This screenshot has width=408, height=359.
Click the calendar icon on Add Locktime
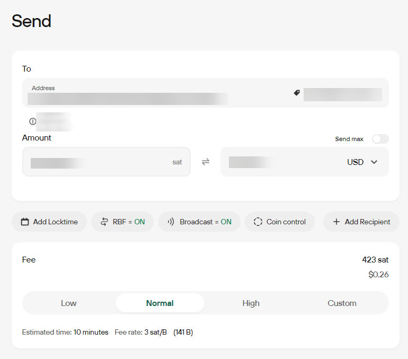click(25, 222)
